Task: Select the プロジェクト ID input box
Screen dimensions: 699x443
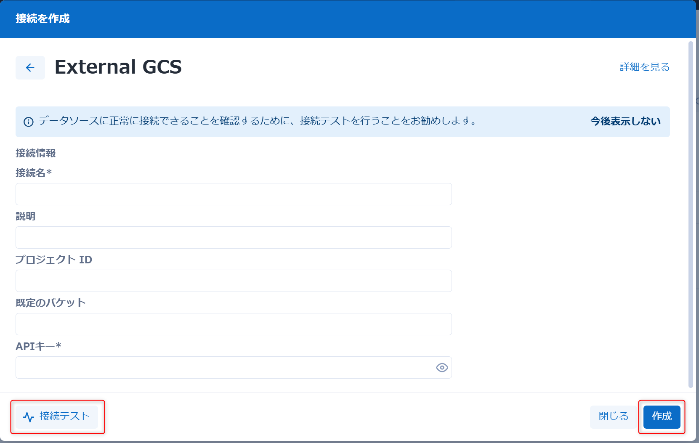Action: pyautogui.click(x=233, y=281)
